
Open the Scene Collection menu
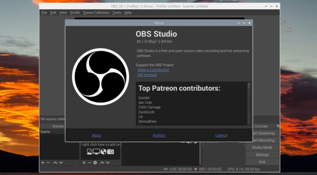(96, 12)
